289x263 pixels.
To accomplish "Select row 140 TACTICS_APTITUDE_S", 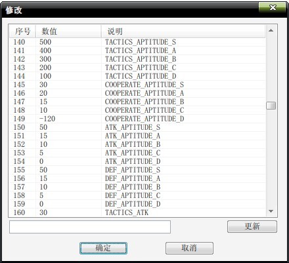I will (137, 42).
